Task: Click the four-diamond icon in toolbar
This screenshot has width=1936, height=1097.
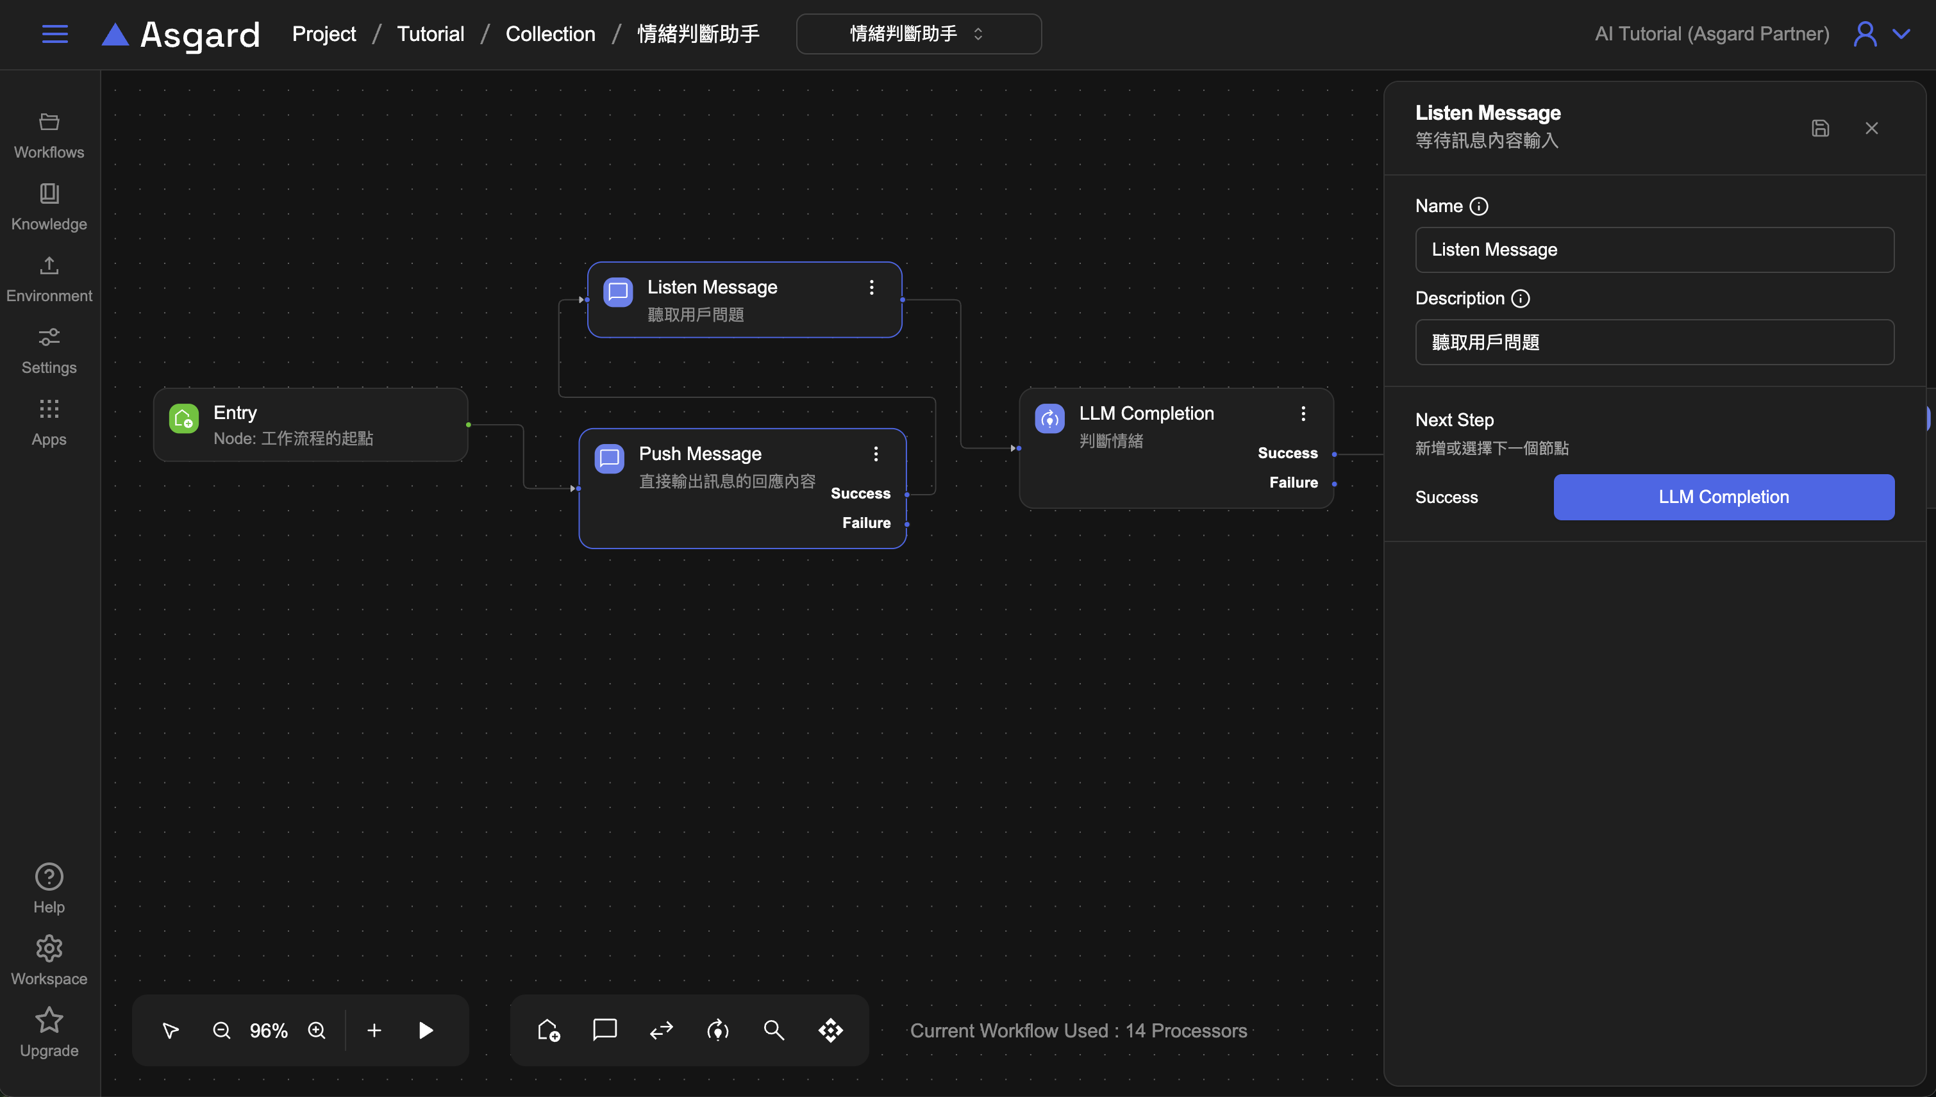Action: pos(830,1030)
